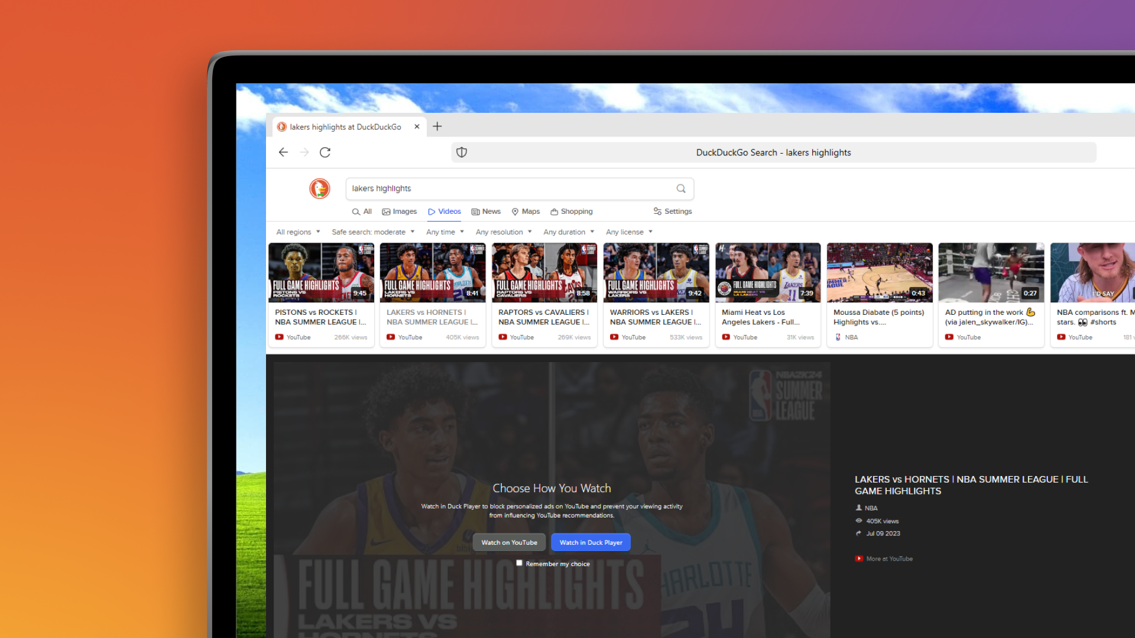Click Watch on YouTube button

pos(509,542)
